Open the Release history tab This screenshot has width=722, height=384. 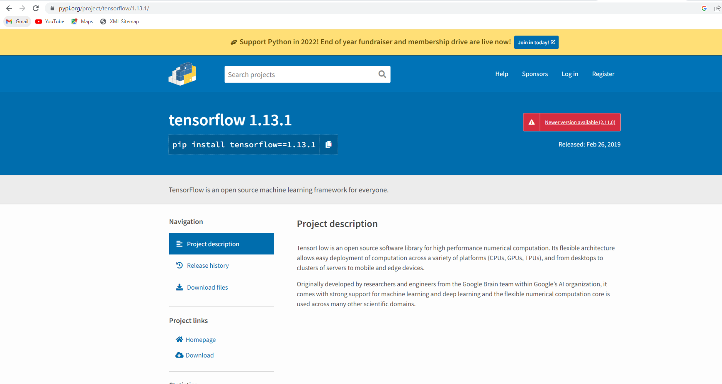click(208, 266)
